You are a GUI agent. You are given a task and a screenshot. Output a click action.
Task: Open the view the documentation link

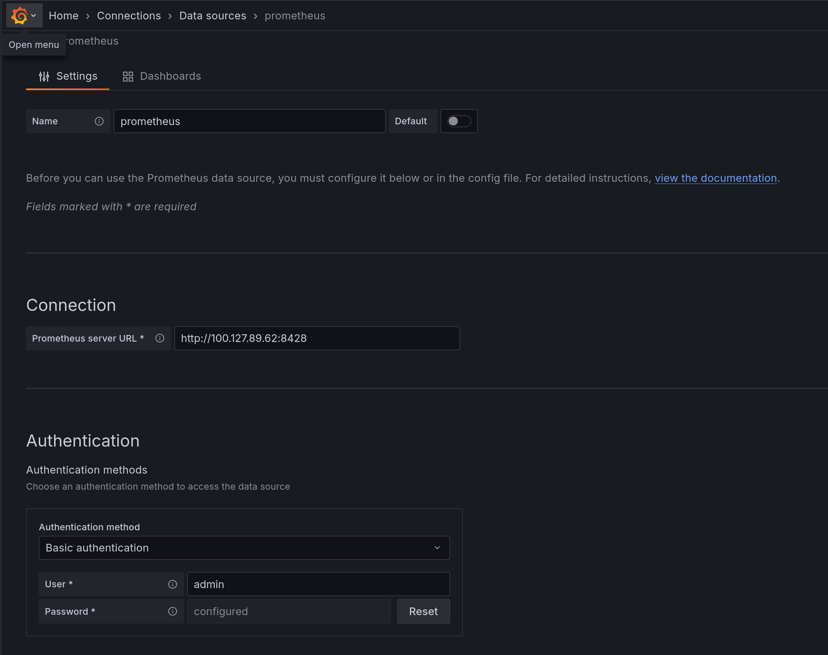tap(715, 178)
